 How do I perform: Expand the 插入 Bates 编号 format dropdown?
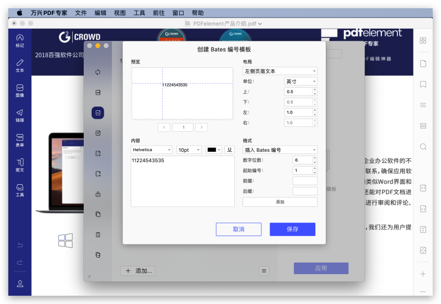280,150
